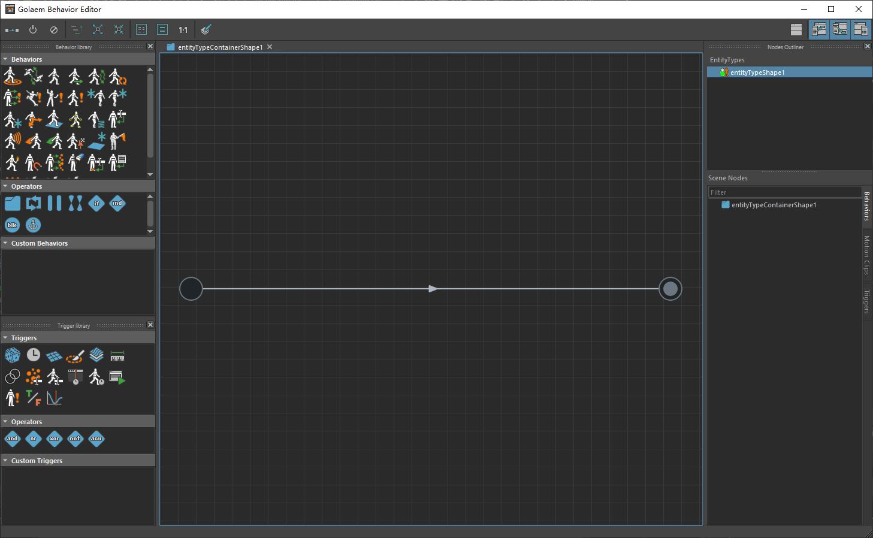Viewport: 873px width, 538px height.
Task: Select the entityTypeContainerShape1 editor tab
Action: coord(219,47)
